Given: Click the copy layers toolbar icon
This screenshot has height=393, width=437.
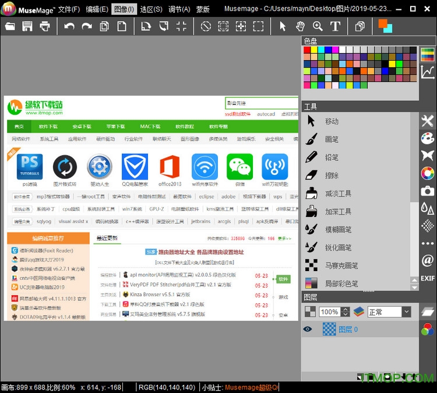Looking at the screenshot, I should pos(360,26).
